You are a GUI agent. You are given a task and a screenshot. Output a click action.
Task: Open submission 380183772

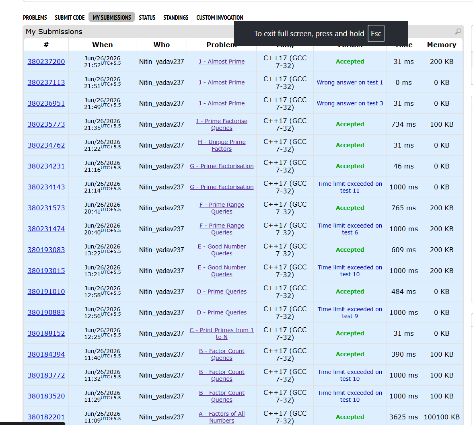point(46,375)
